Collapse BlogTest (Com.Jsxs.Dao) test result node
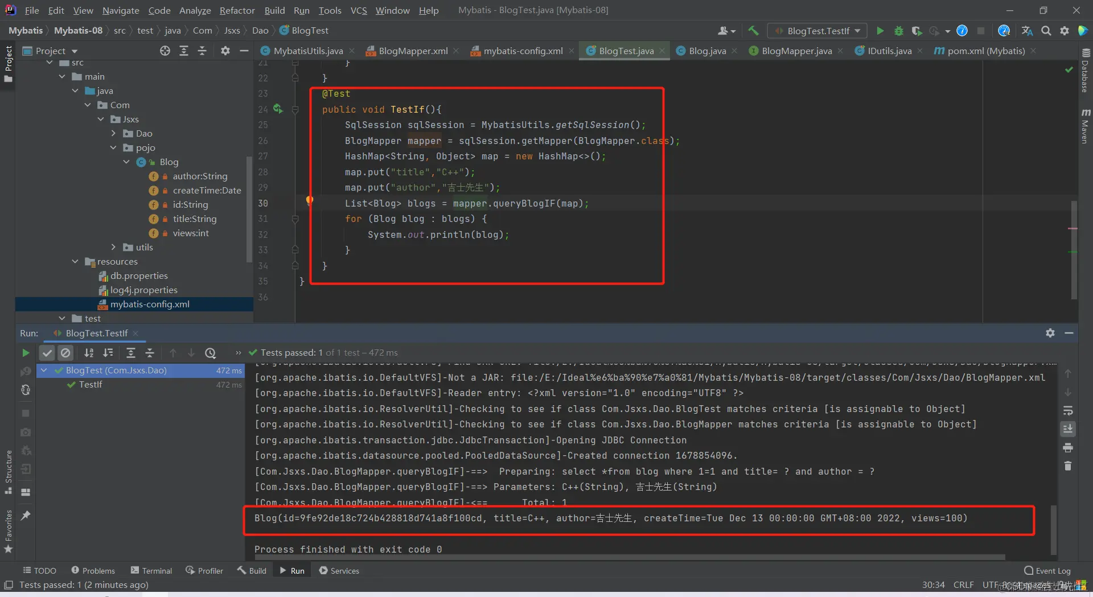Viewport: 1093px width, 597px height. click(44, 370)
